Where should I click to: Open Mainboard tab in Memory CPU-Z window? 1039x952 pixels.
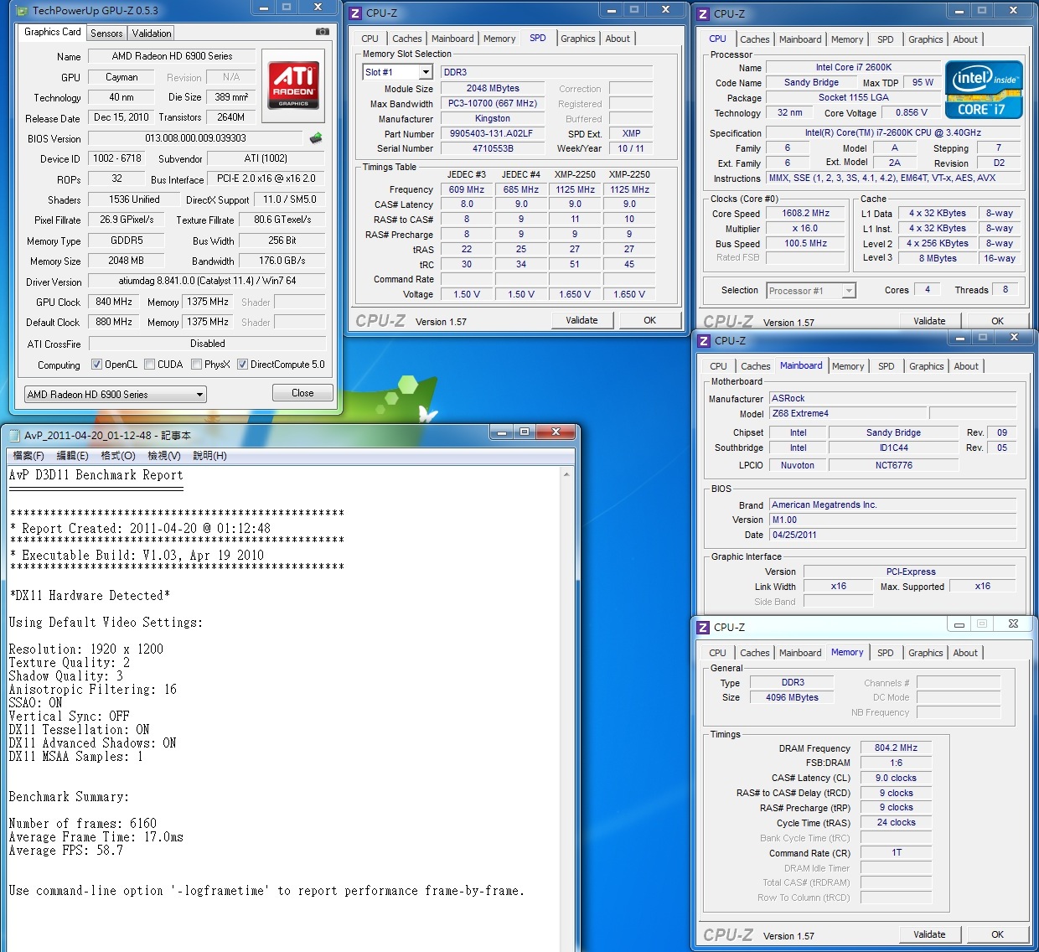click(800, 653)
